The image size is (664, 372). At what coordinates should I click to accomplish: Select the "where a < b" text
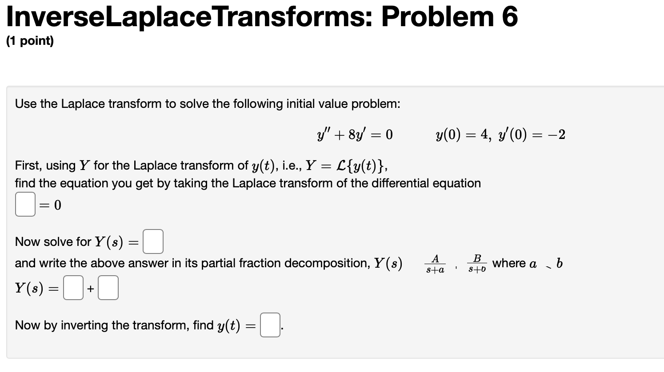[526, 263]
